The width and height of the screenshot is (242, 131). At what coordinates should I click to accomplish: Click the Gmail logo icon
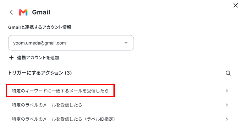click(x=23, y=12)
